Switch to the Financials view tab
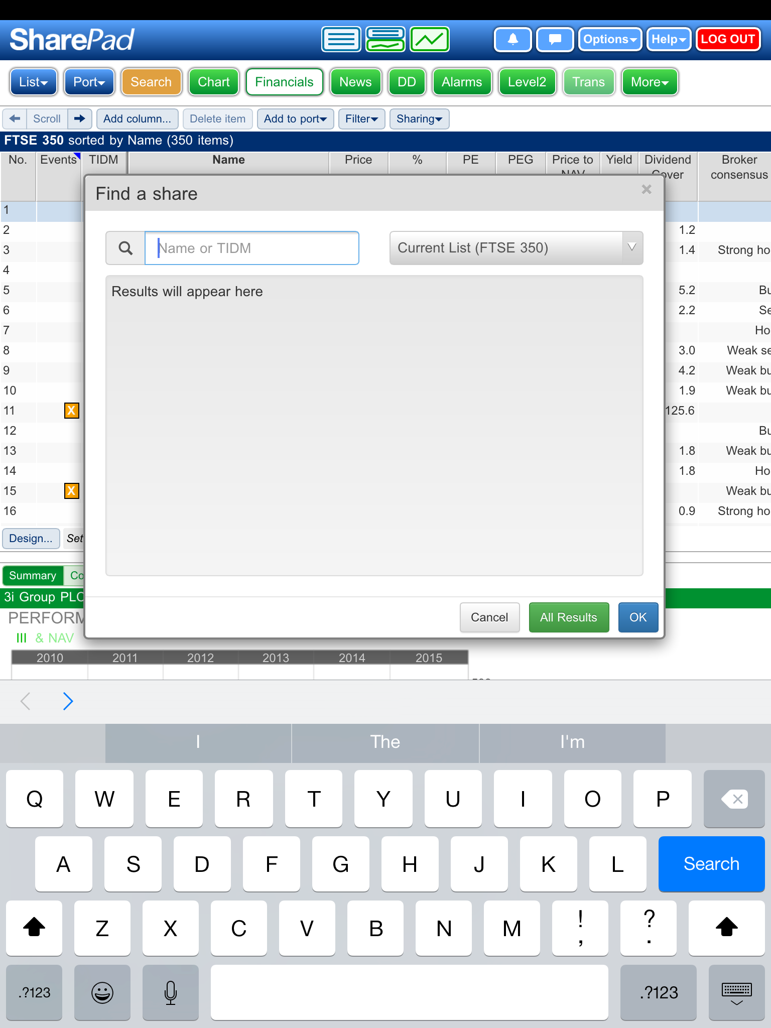771x1028 pixels. click(284, 82)
